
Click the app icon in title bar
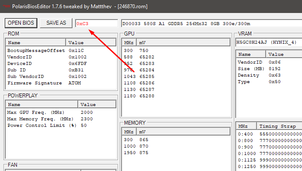(6, 6)
